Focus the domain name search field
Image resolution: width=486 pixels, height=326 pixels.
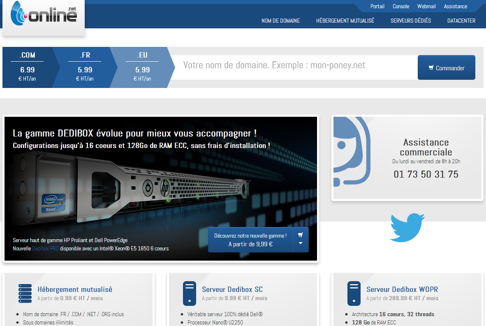click(292, 66)
